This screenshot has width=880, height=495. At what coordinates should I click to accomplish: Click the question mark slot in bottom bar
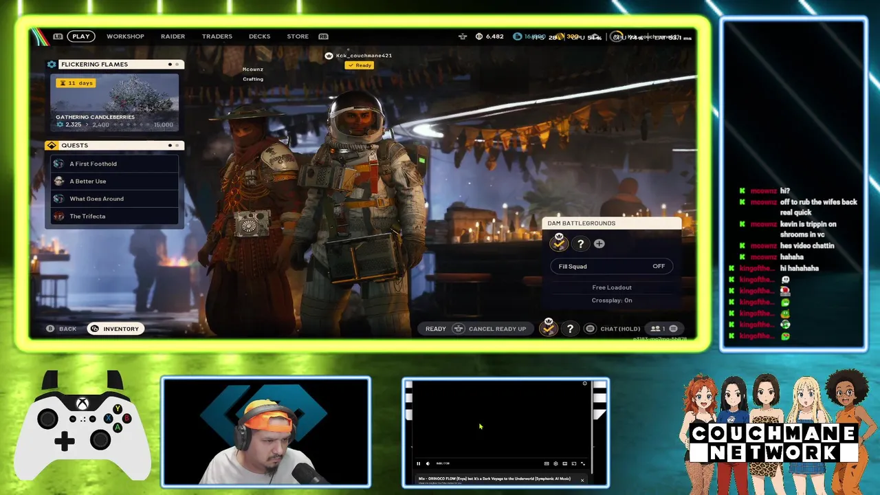pos(570,329)
